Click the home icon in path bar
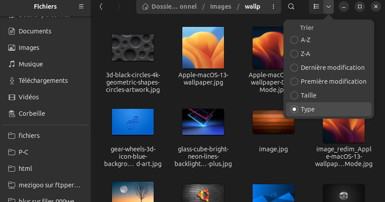The image size is (385, 202). coord(145,7)
